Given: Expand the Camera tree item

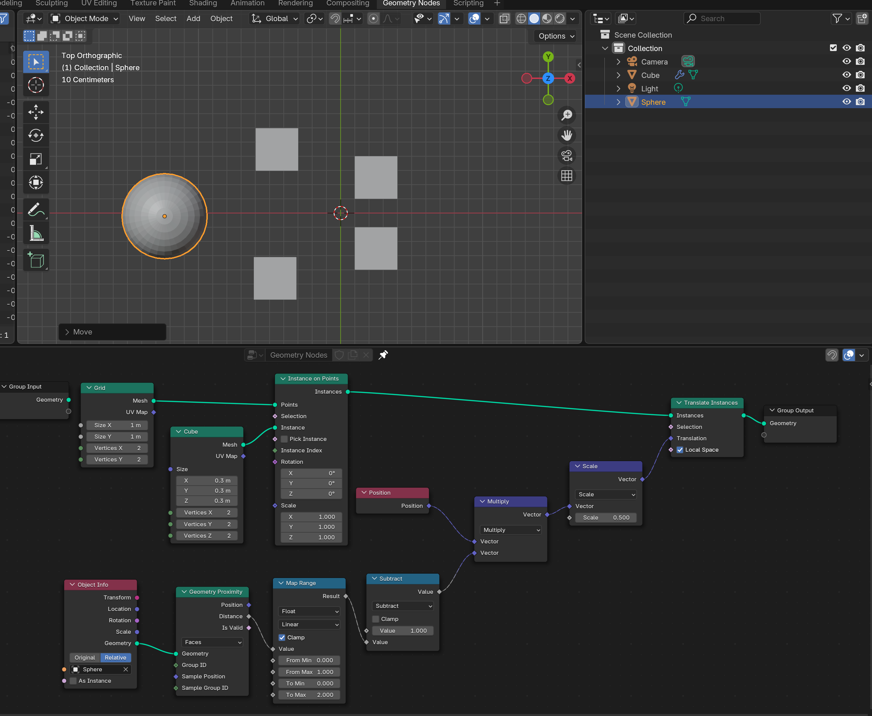Looking at the screenshot, I should point(618,62).
